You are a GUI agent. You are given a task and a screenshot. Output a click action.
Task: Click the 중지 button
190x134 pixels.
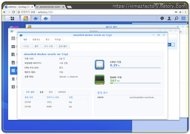[37, 46]
